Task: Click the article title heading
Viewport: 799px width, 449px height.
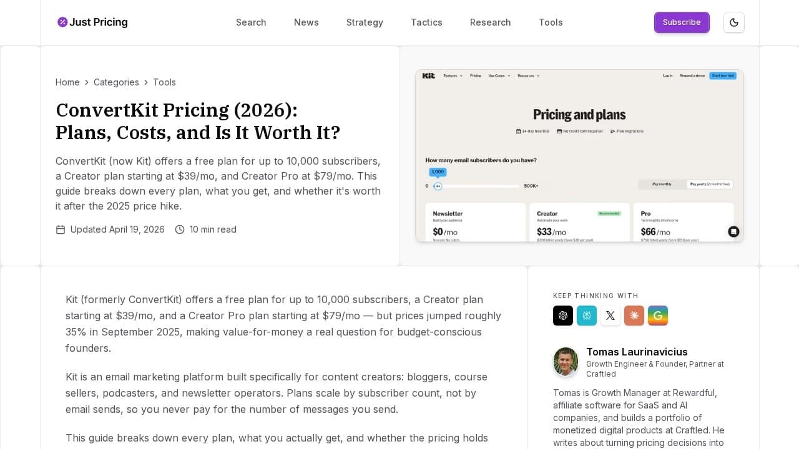Action: coord(198,121)
